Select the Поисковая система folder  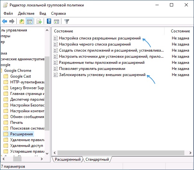point(27,128)
